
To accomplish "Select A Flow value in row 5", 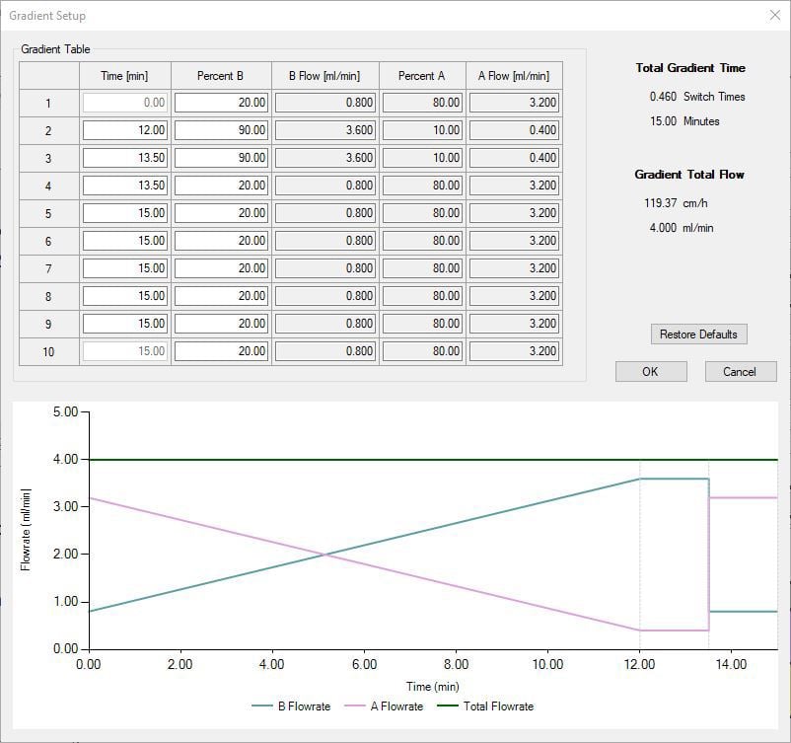I will 515,213.
